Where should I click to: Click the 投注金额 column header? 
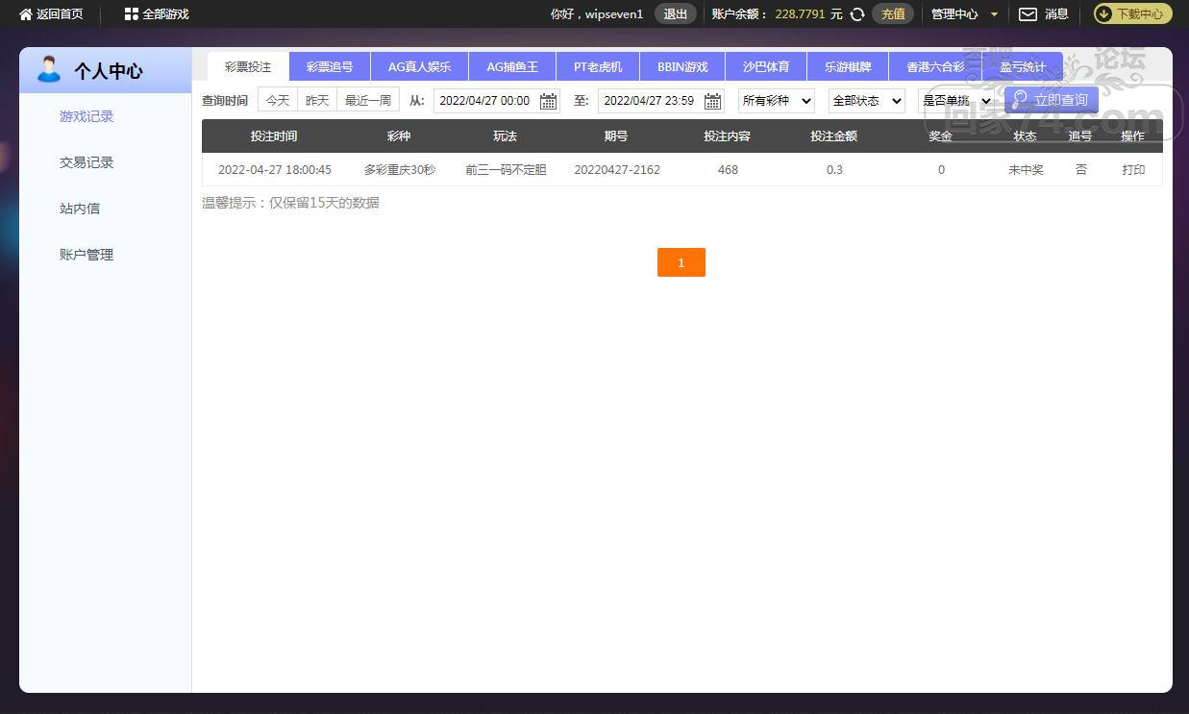pyautogui.click(x=833, y=136)
